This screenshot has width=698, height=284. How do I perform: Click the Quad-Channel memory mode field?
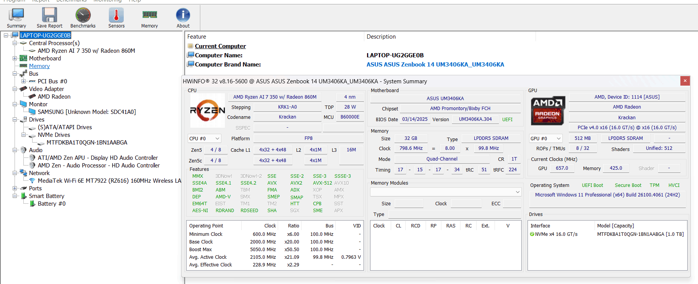[x=442, y=159]
